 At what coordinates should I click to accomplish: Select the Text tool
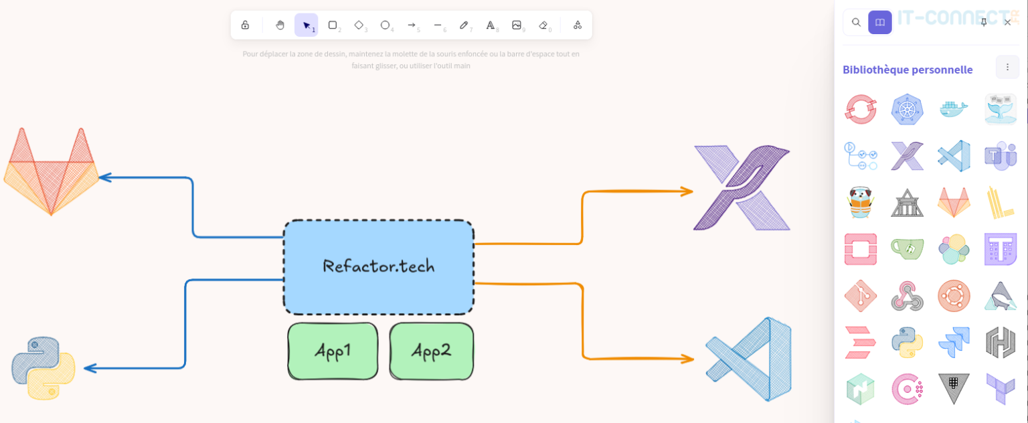tap(491, 24)
